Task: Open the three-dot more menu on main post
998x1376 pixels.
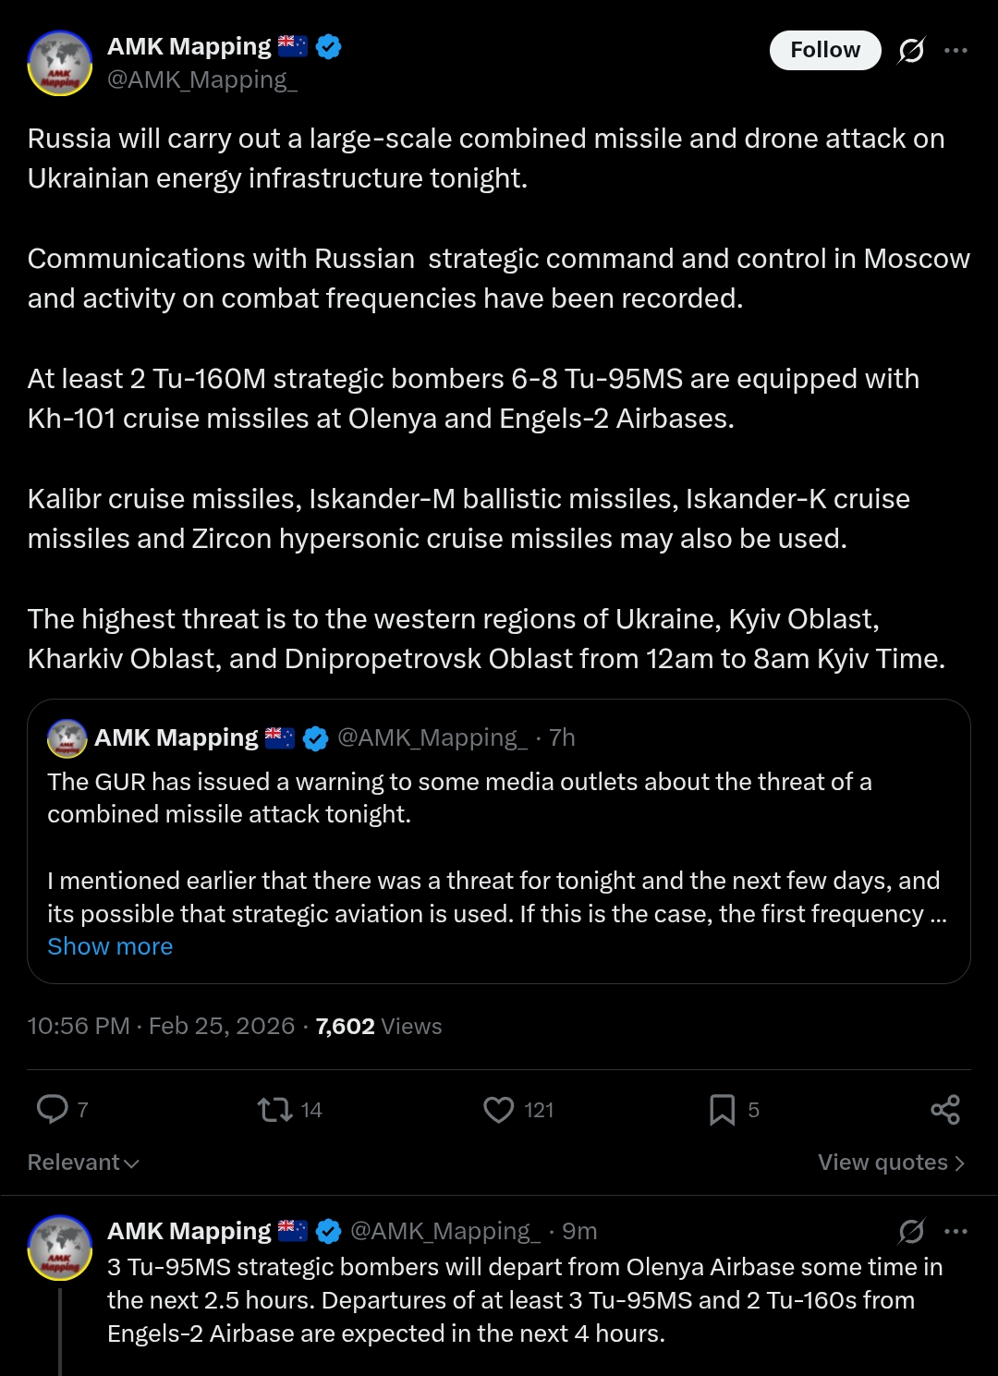Action: [x=956, y=50]
